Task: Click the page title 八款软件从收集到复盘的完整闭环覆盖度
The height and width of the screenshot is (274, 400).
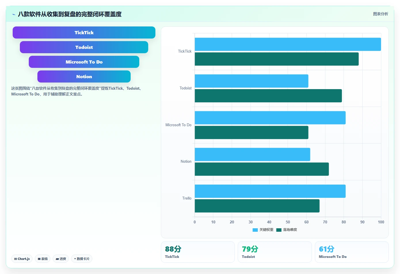Action: click(x=70, y=14)
